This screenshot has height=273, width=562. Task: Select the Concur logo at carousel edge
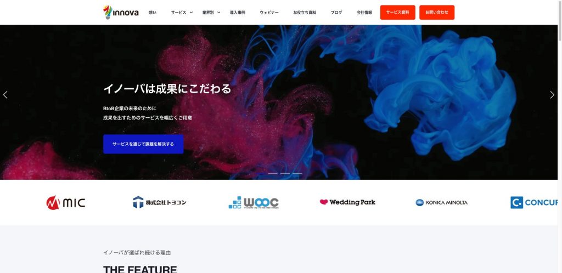(x=534, y=202)
